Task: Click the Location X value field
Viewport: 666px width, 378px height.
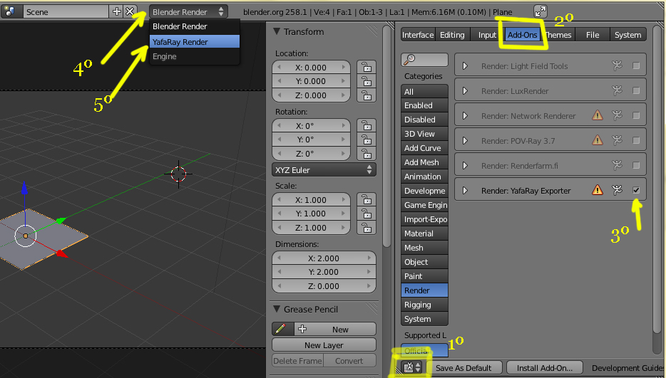Action: point(311,67)
